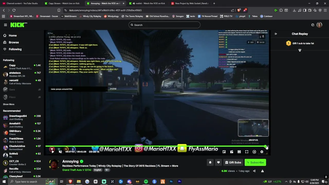
Task: Open Brave Leo AI icon
Action: click(x=315, y=10)
